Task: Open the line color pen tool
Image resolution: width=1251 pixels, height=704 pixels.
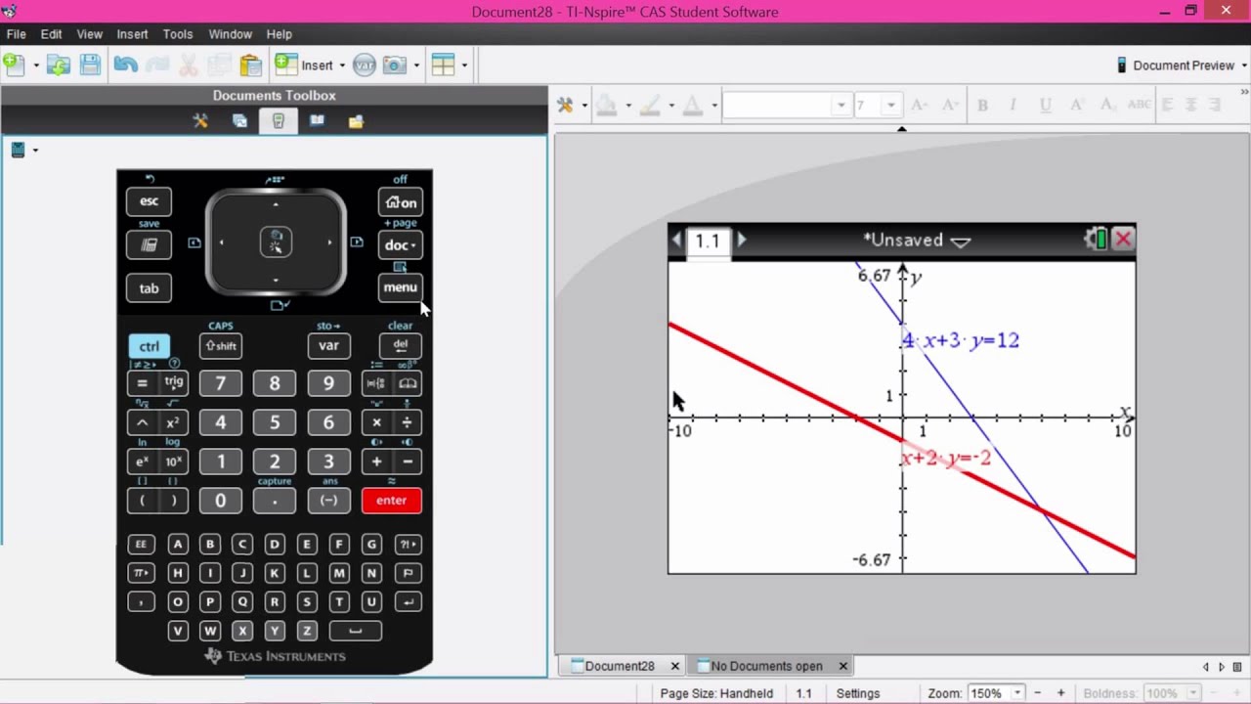Action: [650, 105]
